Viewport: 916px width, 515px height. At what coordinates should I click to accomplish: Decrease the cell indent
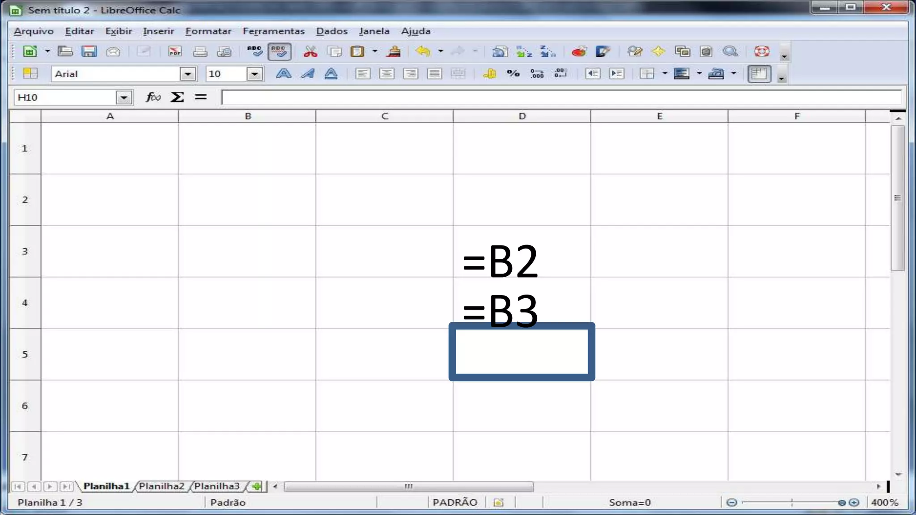pyautogui.click(x=593, y=73)
